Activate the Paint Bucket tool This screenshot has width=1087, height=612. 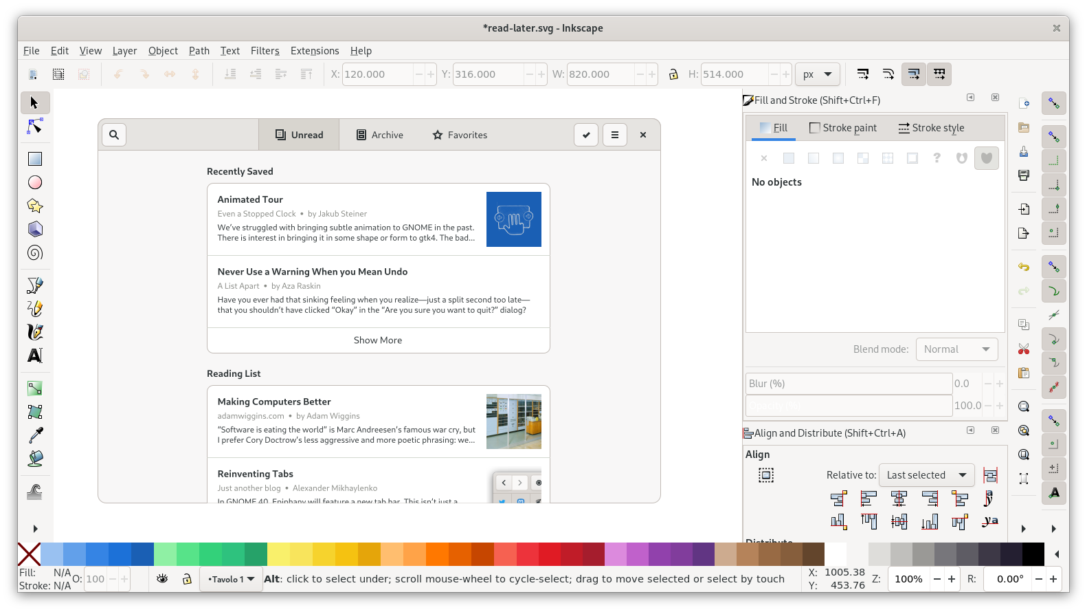(35, 459)
